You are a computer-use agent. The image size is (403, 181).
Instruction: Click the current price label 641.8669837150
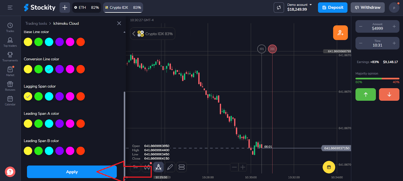(x=336, y=148)
